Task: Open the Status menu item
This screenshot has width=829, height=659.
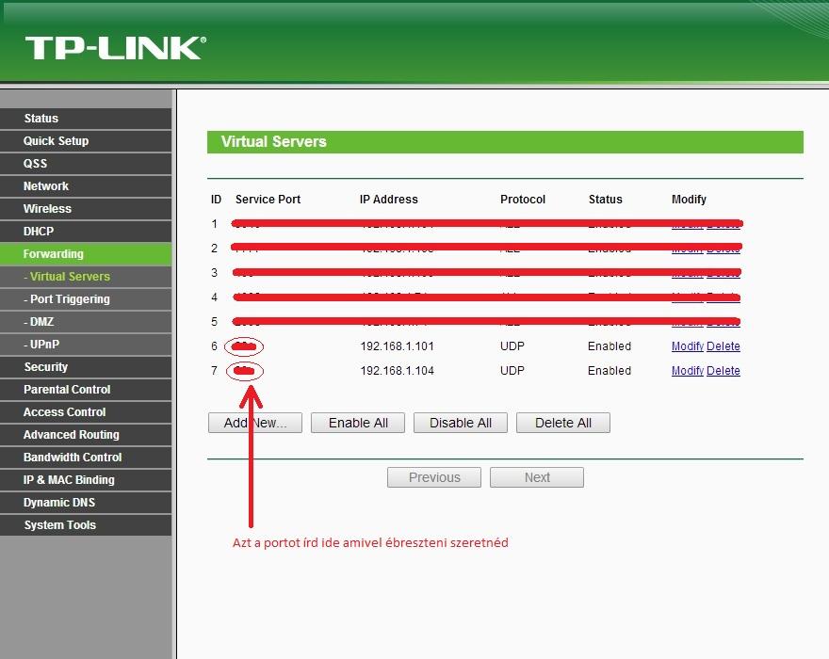Action: pyautogui.click(x=86, y=119)
